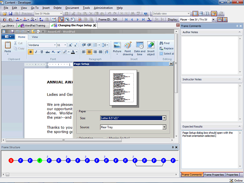Open the See It! Mode preview dropdown

tap(61, 14)
